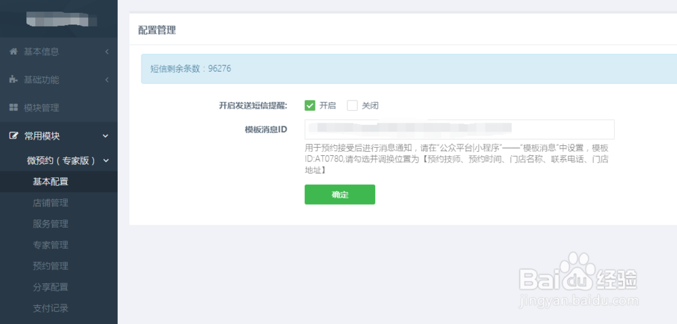Image resolution: width=677 pixels, height=324 pixels.
Task: Check the 关闭 checkbox
Action: (x=352, y=105)
